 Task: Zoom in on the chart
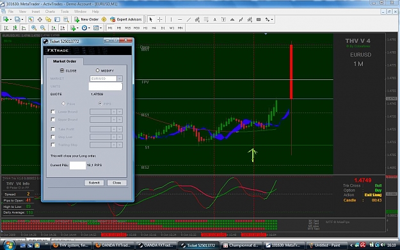(34, 27)
